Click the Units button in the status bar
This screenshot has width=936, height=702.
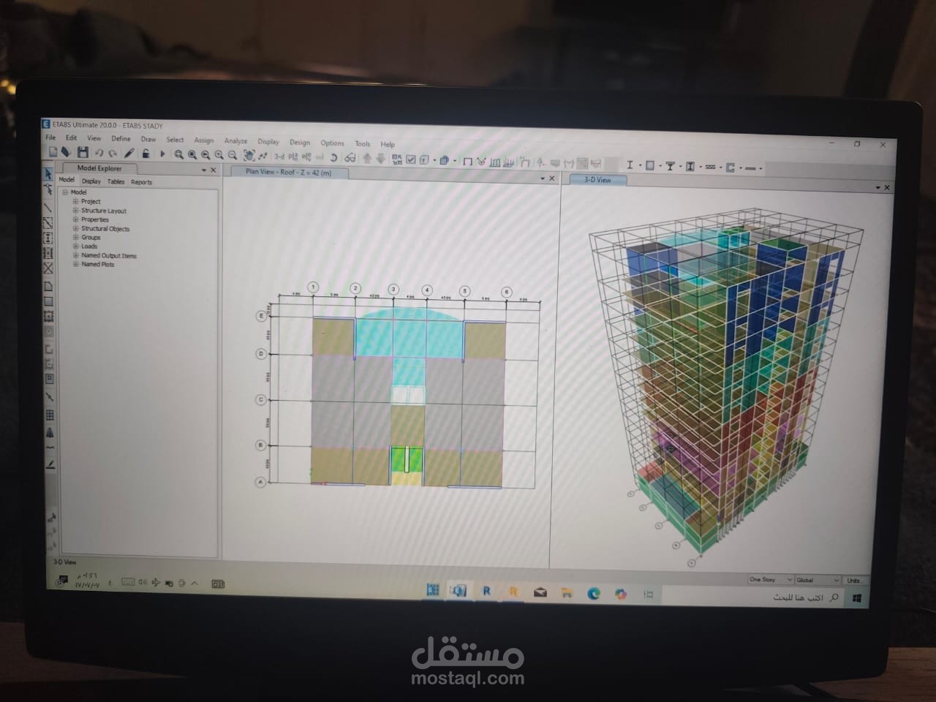pyautogui.click(x=852, y=579)
